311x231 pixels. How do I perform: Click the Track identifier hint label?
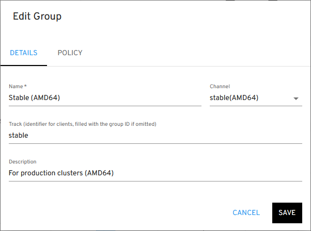[x=83, y=124]
